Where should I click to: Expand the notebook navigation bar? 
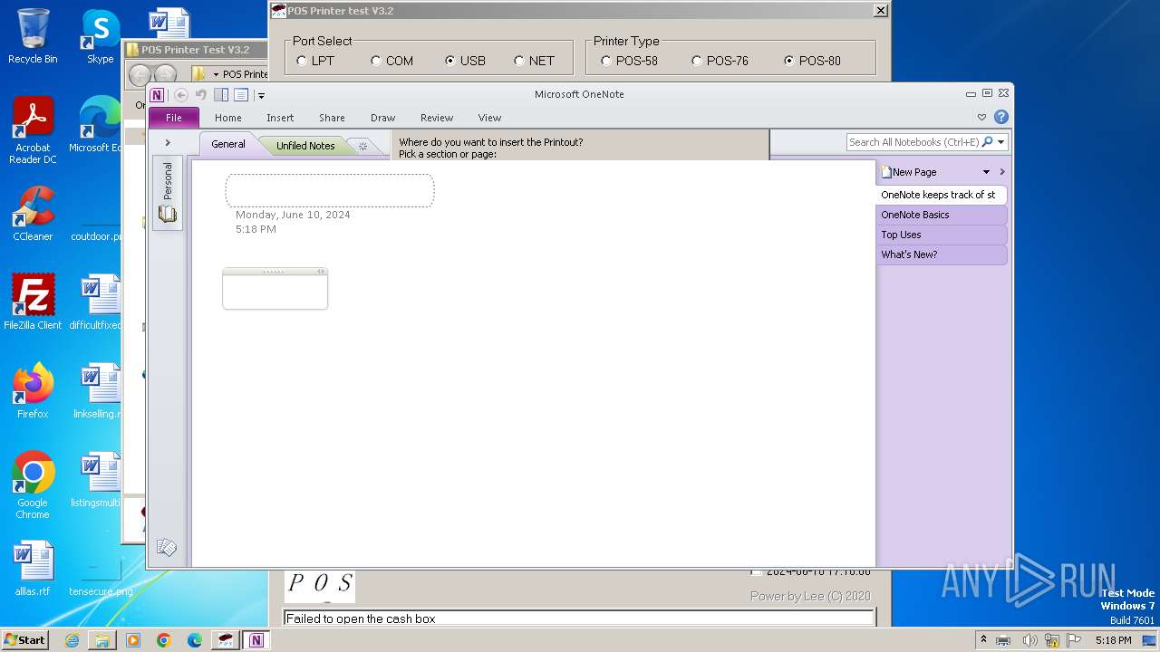[x=168, y=143]
